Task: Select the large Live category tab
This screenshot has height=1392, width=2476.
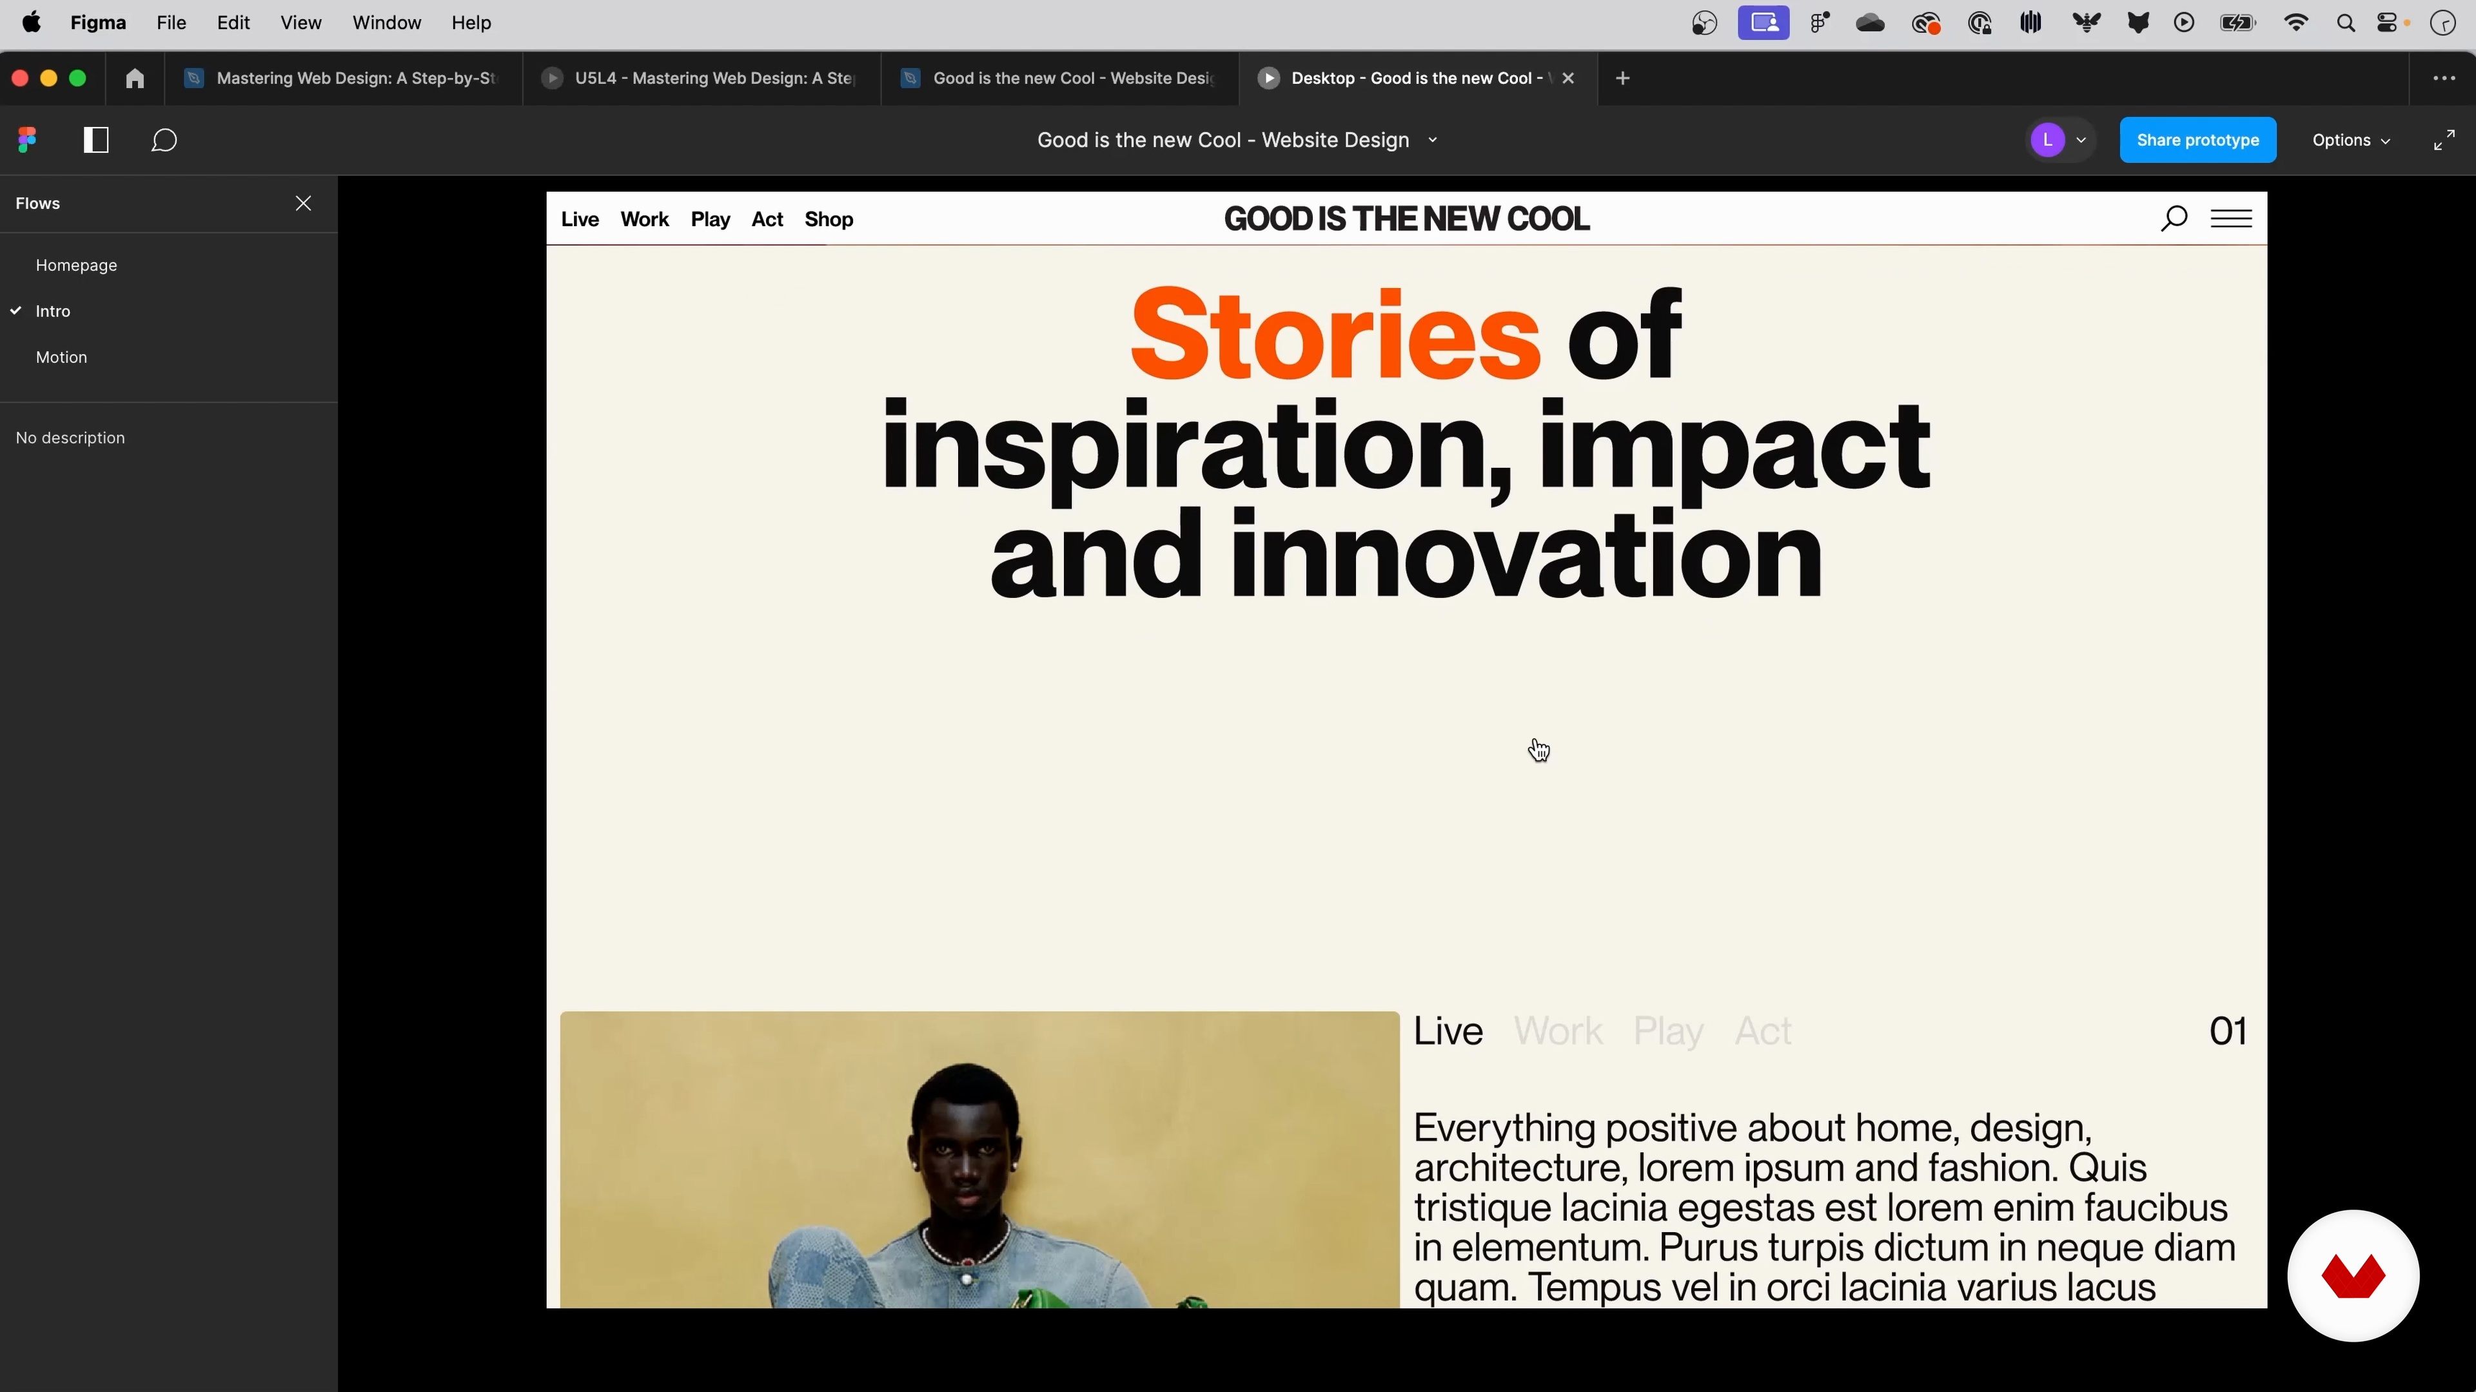Action: tap(1448, 1031)
